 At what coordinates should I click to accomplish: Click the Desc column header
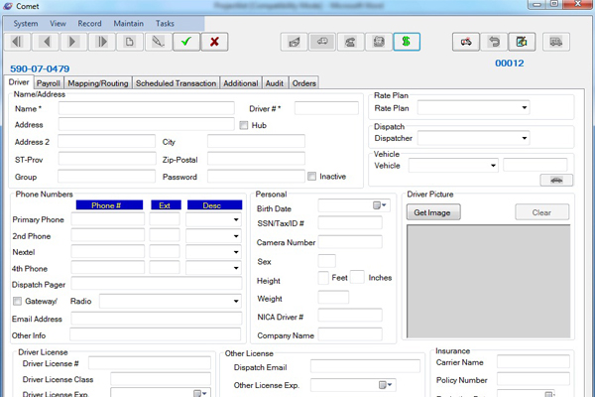214,205
